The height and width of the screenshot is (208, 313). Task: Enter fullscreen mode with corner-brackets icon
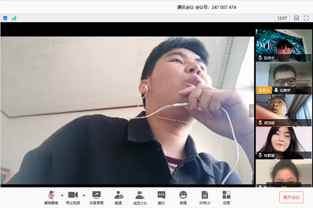[306, 18]
